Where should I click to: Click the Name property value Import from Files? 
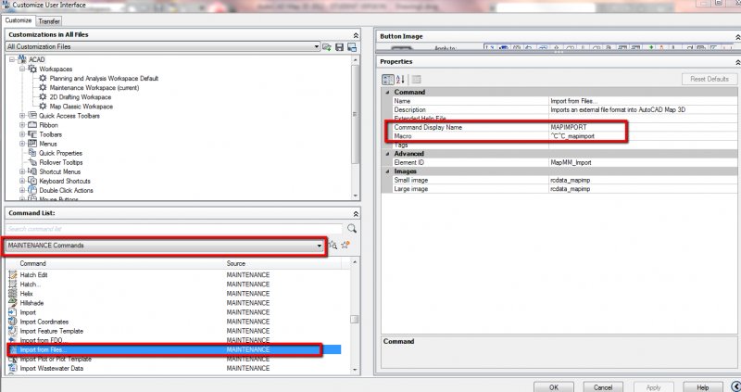pyautogui.click(x=573, y=101)
